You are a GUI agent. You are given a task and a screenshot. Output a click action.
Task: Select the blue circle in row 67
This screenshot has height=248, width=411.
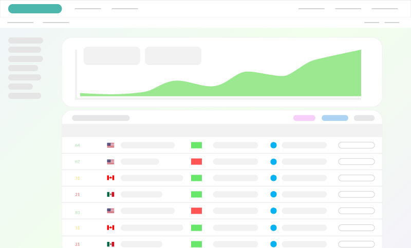coord(273,161)
